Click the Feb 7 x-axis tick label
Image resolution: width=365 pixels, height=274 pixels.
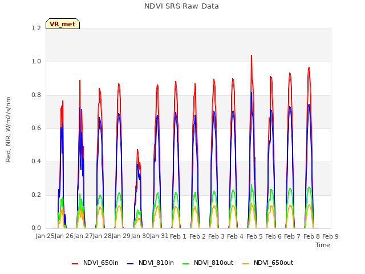(293, 236)
